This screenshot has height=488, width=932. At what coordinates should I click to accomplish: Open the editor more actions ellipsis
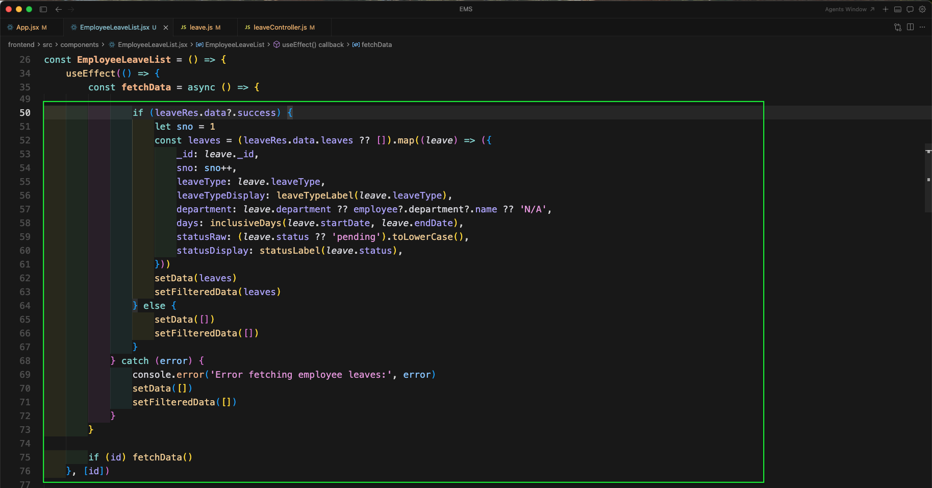tap(922, 27)
